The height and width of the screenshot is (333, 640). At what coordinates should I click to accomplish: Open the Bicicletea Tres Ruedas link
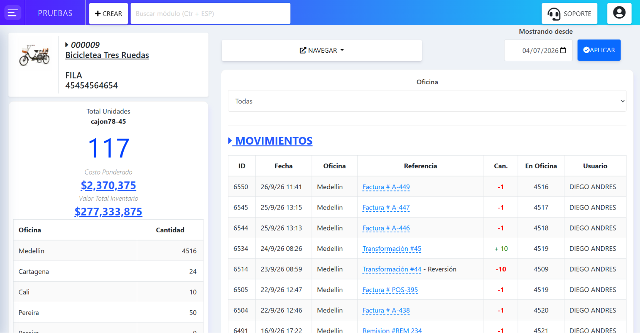pyautogui.click(x=107, y=55)
